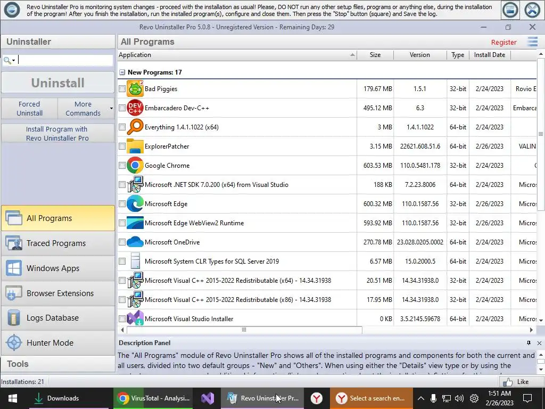Pin the Description Panel
Viewport: 545px width, 409px height.
pyautogui.click(x=529, y=343)
